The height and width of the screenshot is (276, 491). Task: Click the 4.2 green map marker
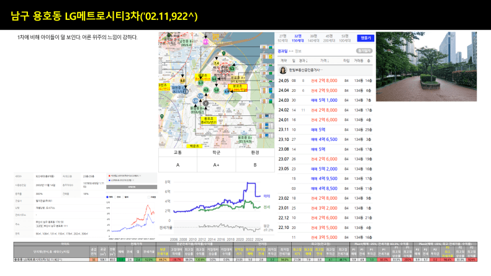pos(205,90)
